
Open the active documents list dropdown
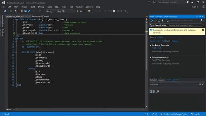147,16
